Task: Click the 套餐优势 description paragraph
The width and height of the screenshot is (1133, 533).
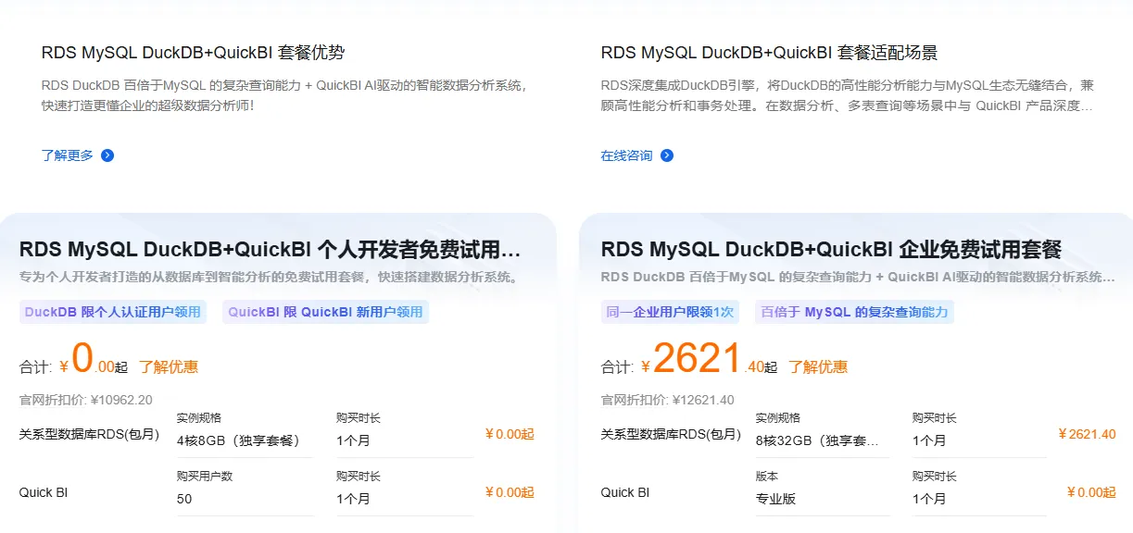Action: pos(285,95)
